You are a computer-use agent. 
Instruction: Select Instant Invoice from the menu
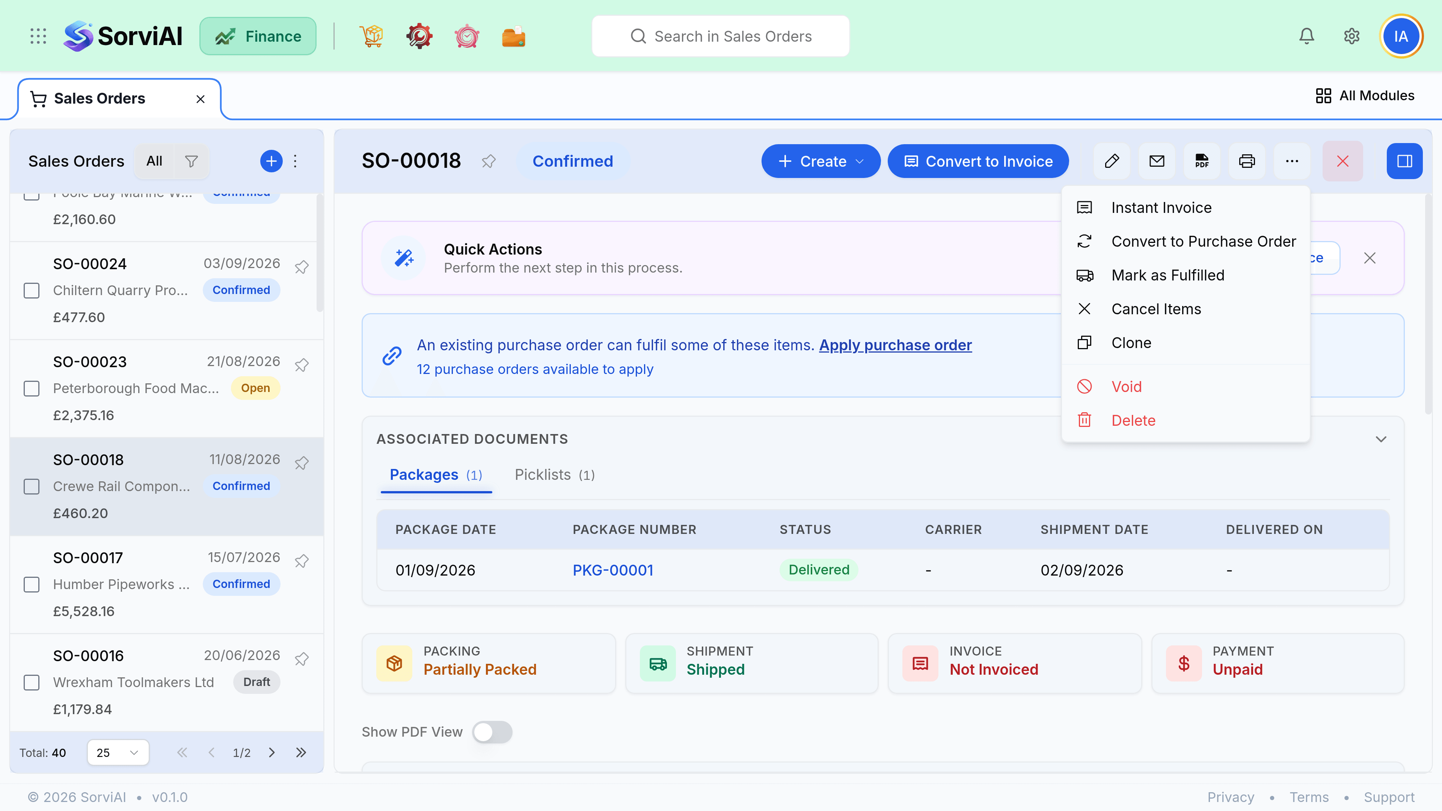pos(1185,208)
